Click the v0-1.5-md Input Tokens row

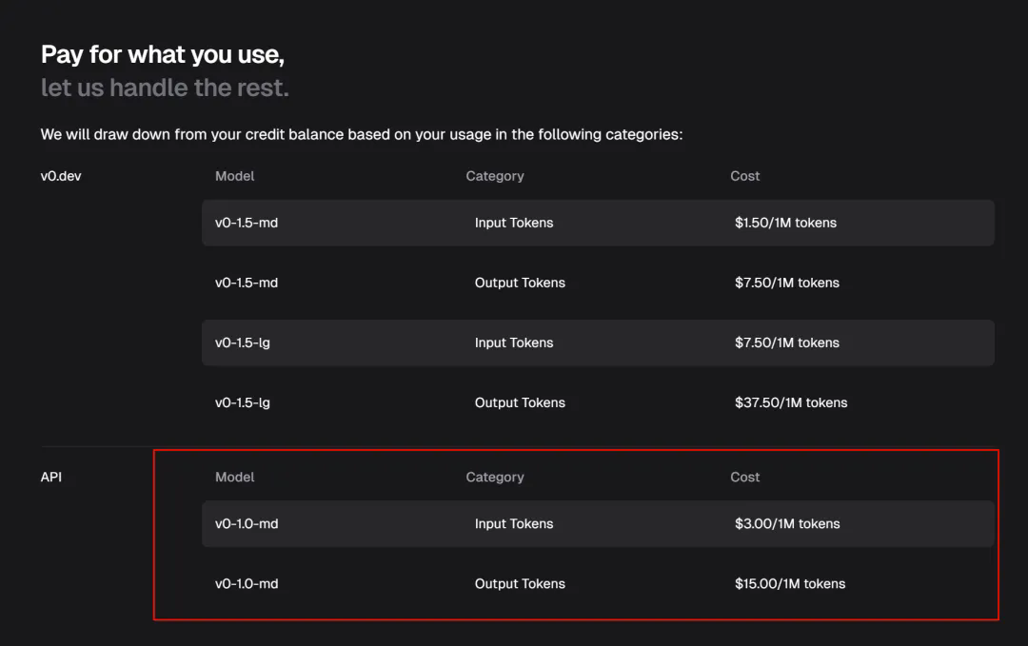tap(598, 223)
